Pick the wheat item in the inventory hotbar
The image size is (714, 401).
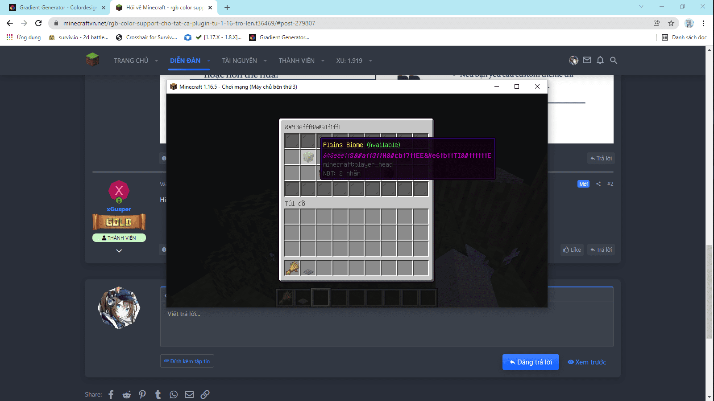pos(292,268)
